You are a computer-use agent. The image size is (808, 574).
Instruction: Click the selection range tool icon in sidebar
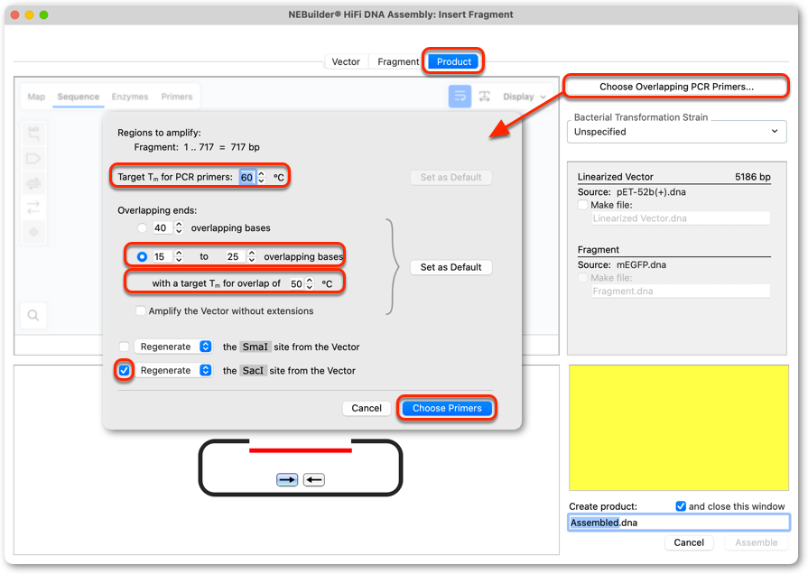coord(33,134)
